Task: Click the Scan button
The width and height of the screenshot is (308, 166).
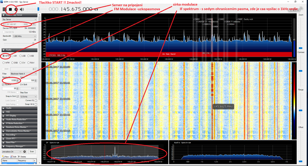Action: (32, 151)
